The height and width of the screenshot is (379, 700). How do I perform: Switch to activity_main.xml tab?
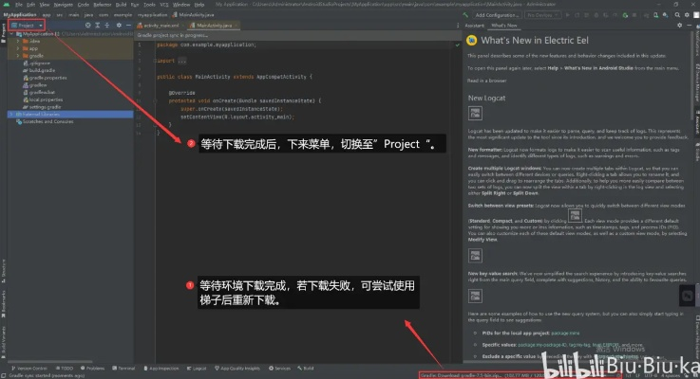[x=158, y=26]
